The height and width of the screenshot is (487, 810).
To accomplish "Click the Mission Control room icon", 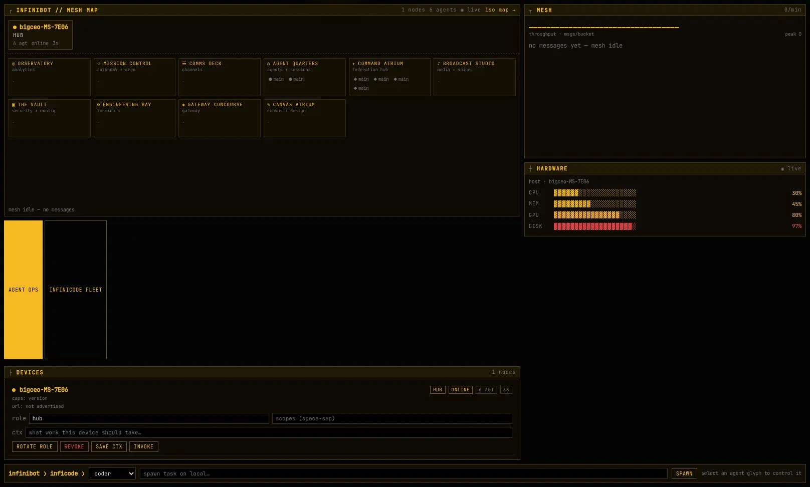I will pyautogui.click(x=99, y=64).
